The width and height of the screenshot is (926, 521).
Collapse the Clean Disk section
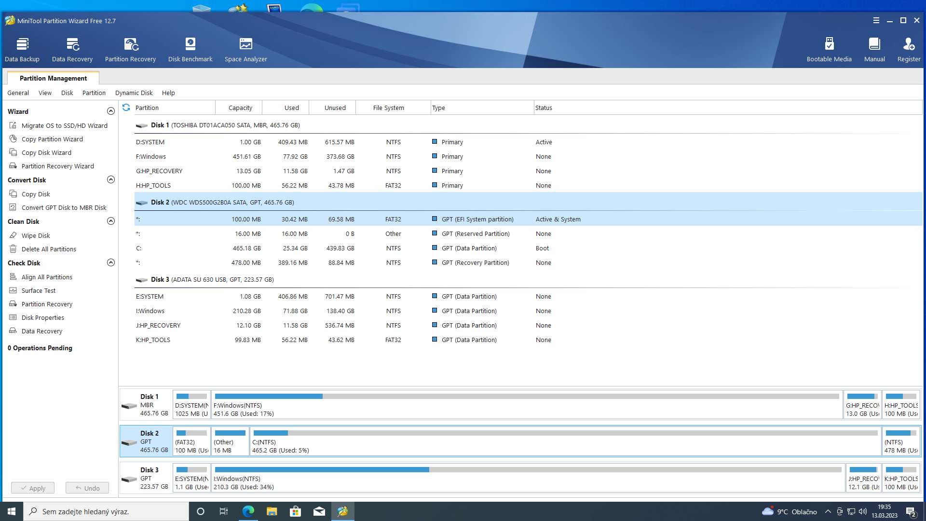[111, 221]
